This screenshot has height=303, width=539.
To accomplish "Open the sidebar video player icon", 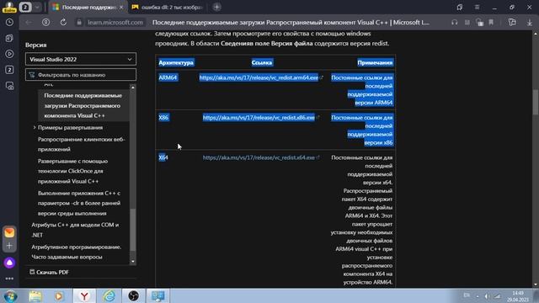I will (9, 54).
